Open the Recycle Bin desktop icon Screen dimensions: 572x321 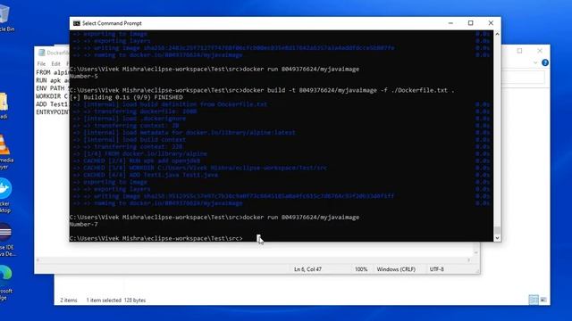click(4, 14)
